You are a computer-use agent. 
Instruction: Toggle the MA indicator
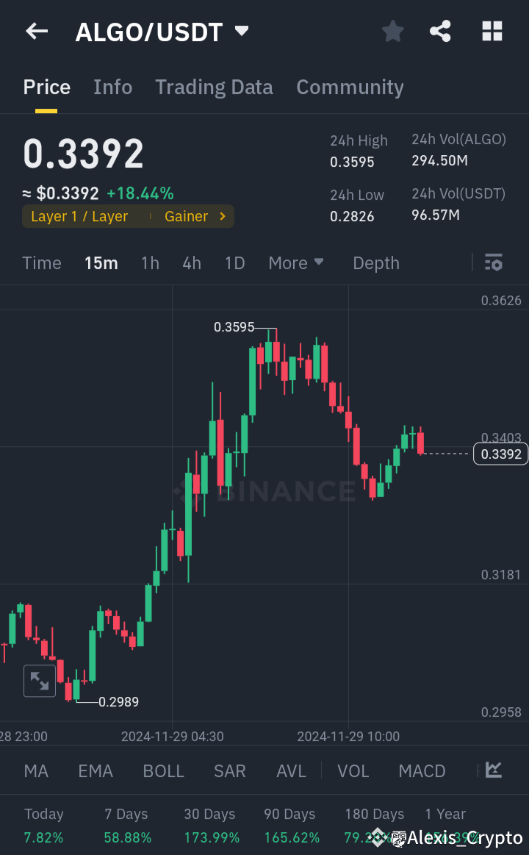pos(35,770)
